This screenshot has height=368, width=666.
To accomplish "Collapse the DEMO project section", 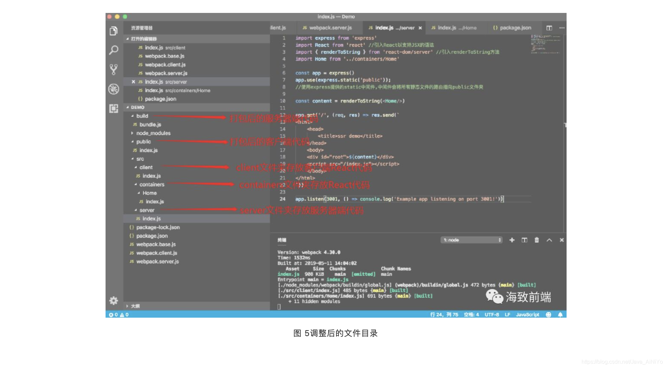I will pos(137,107).
